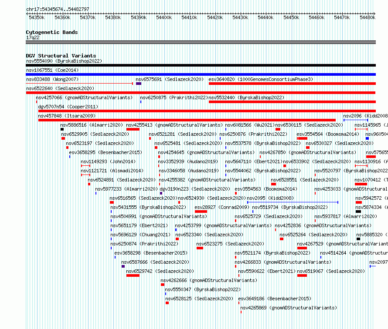Open nsv5554090 (ByrskaBishop2022) label
This screenshot has height=329, width=388.
64,61
